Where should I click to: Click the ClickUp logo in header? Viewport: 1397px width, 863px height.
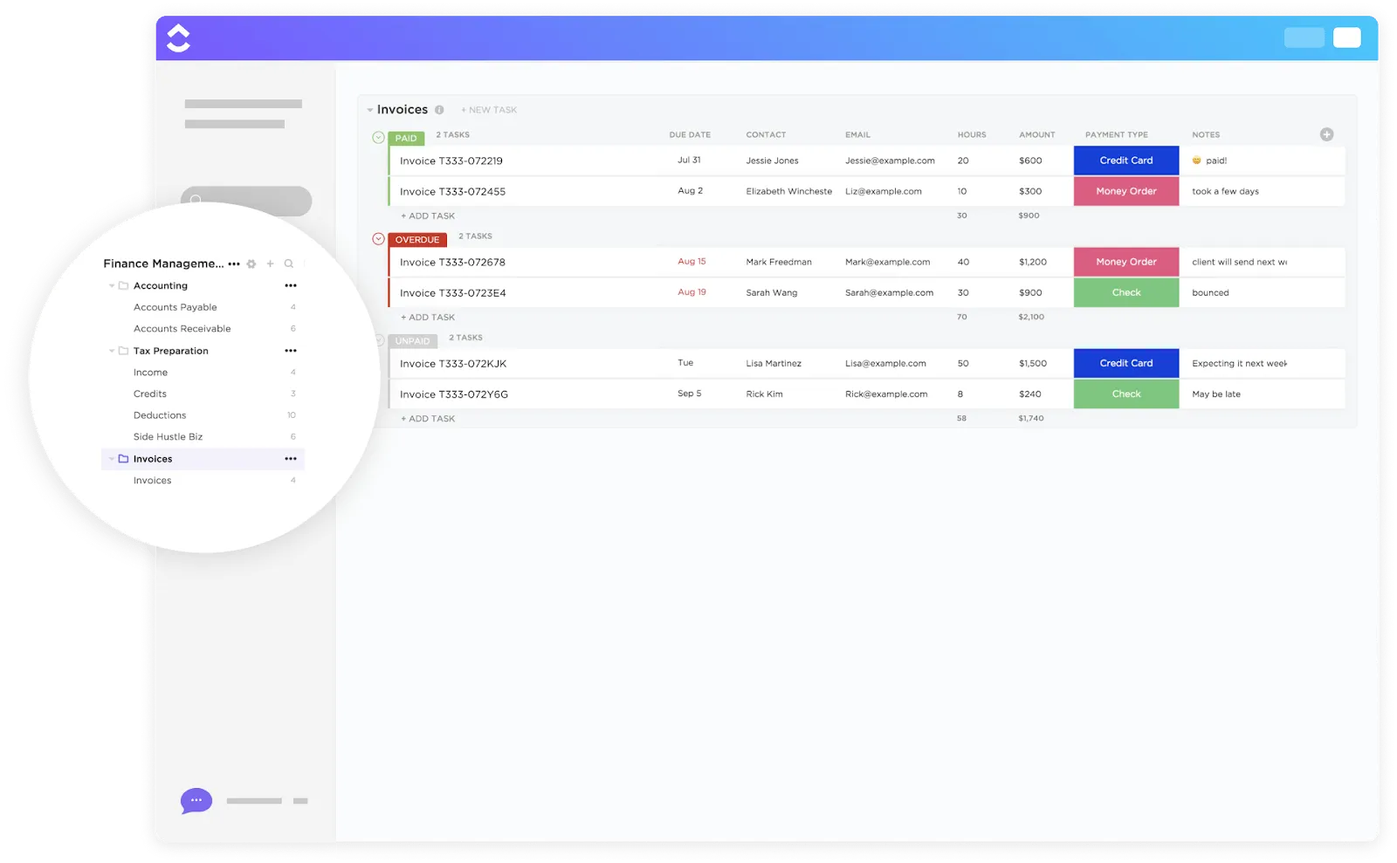tap(178, 38)
